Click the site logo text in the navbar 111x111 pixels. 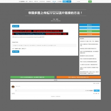point(22,2)
